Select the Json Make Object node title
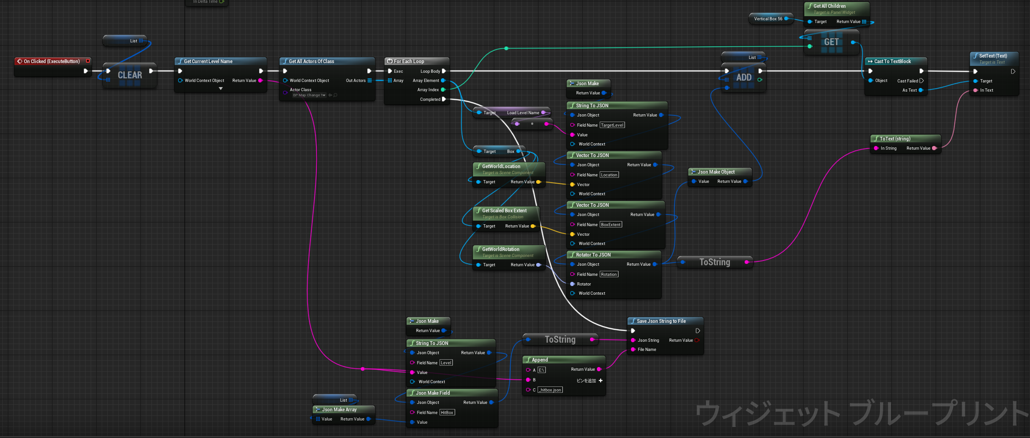The width and height of the screenshot is (1030, 438). 716,172
